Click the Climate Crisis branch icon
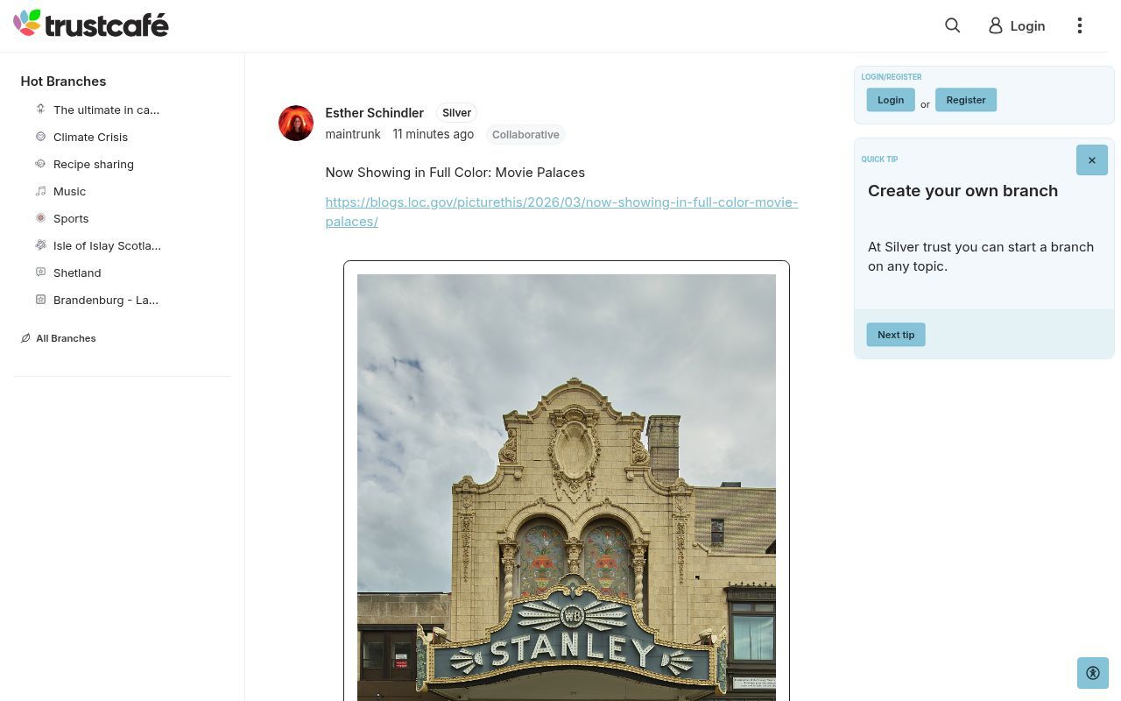Screen dimensions: 1121x701 pos(40,137)
